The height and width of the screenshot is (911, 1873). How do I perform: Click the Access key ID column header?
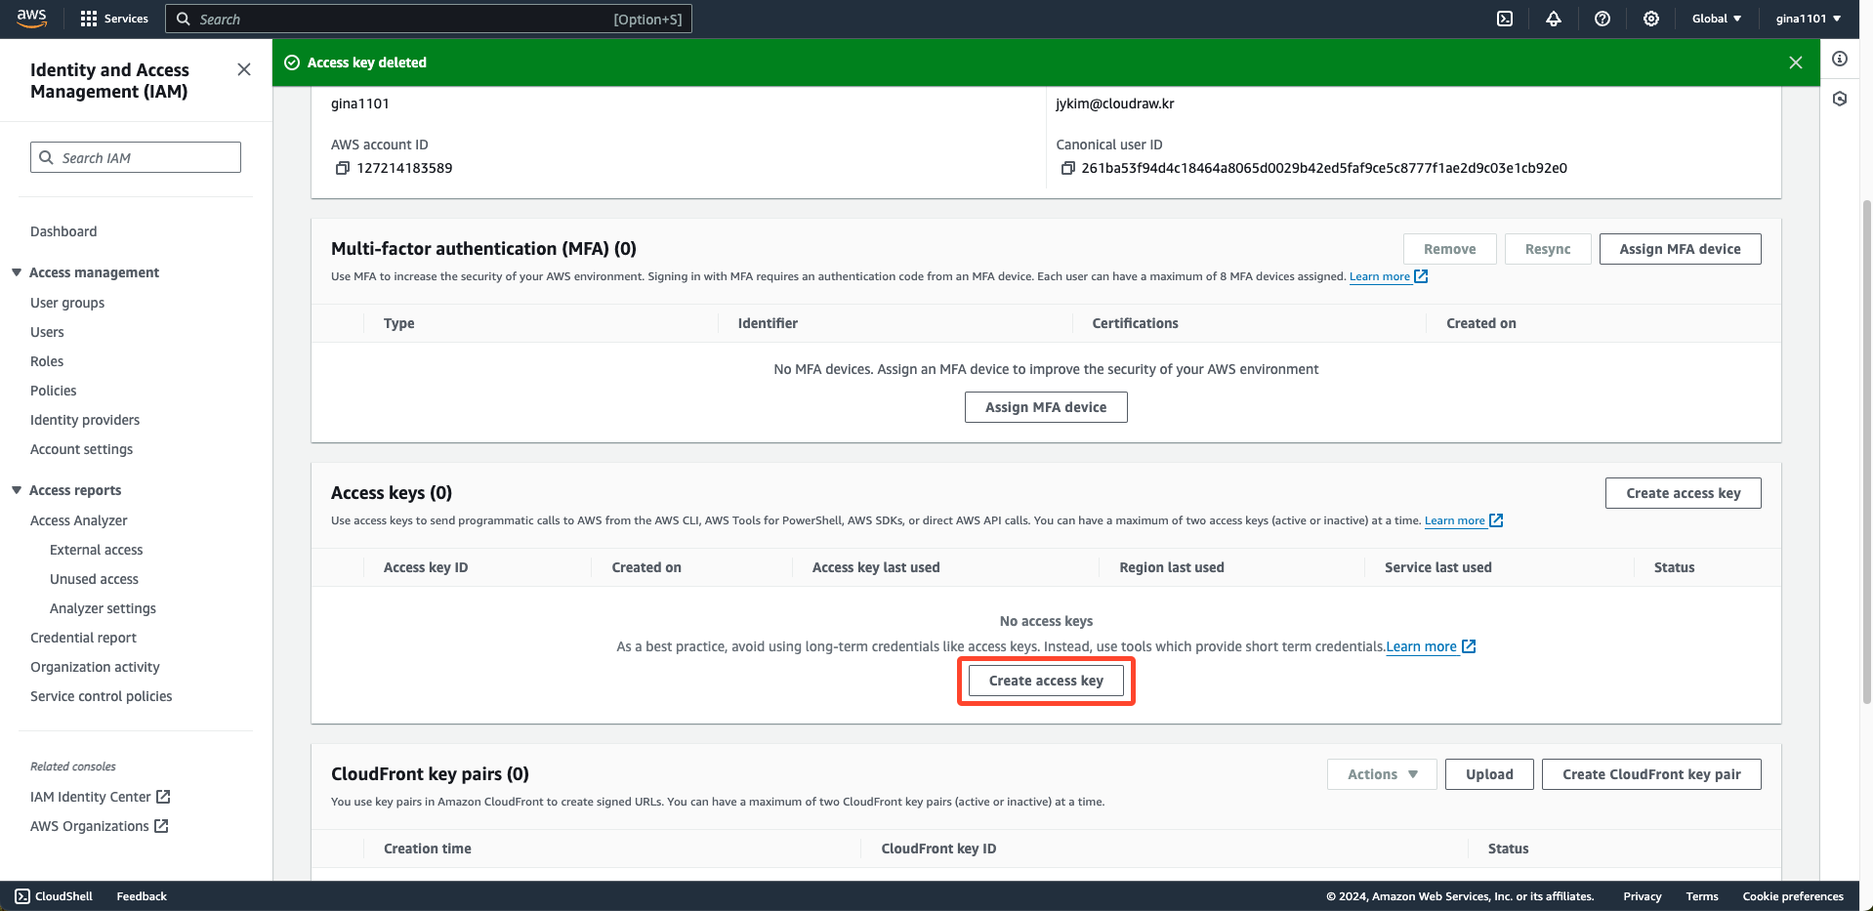426,567
